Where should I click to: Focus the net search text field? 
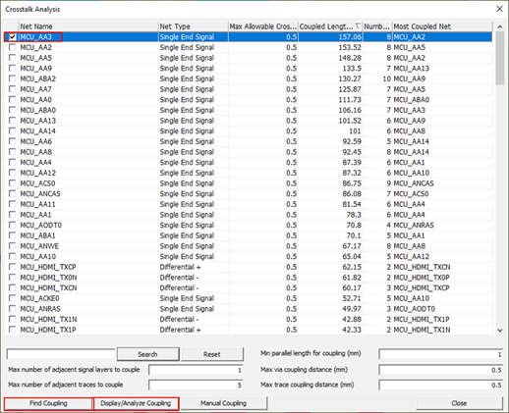click(x=61, y=354)
